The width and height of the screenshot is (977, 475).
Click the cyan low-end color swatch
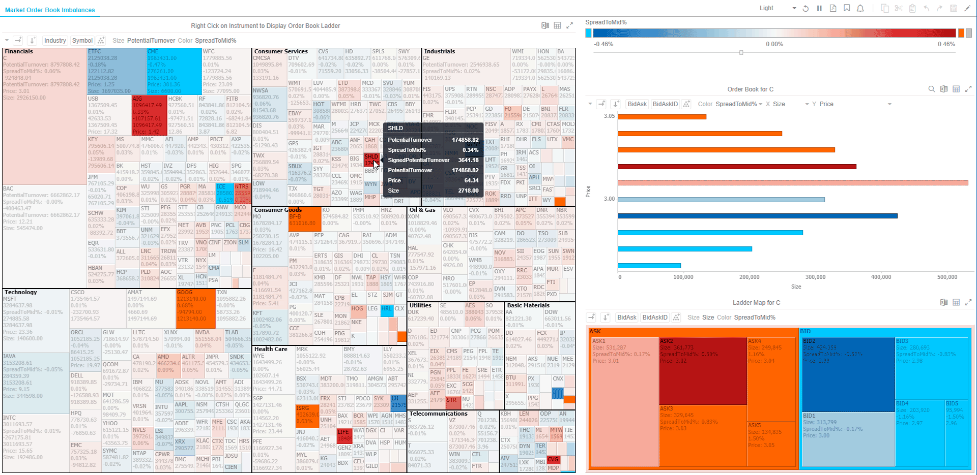pyautogui.click(x=589, y=33)
